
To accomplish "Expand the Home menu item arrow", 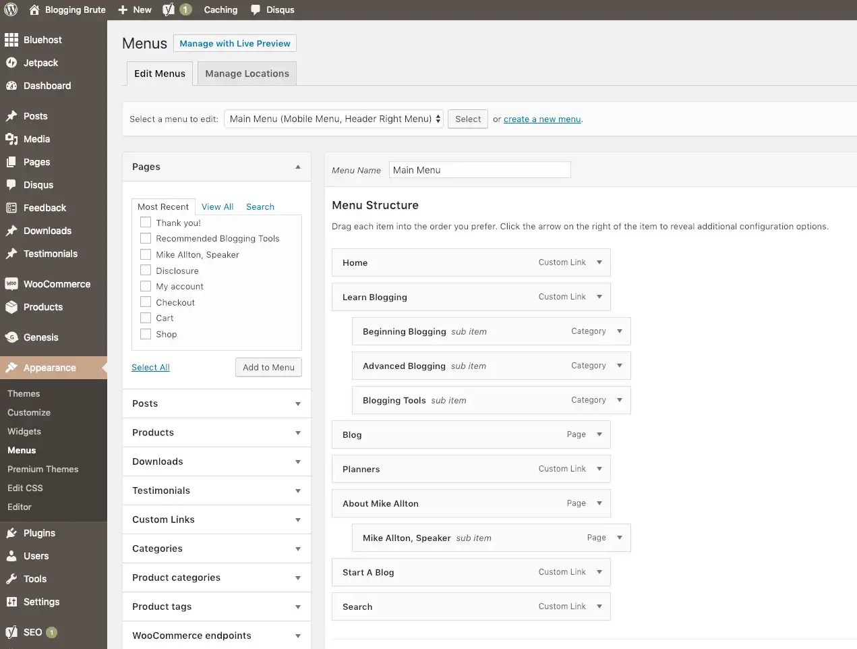I will [599, 262].
